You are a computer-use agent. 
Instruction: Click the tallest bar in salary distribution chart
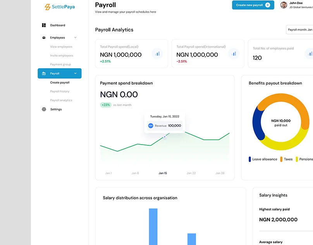[153, 227]
